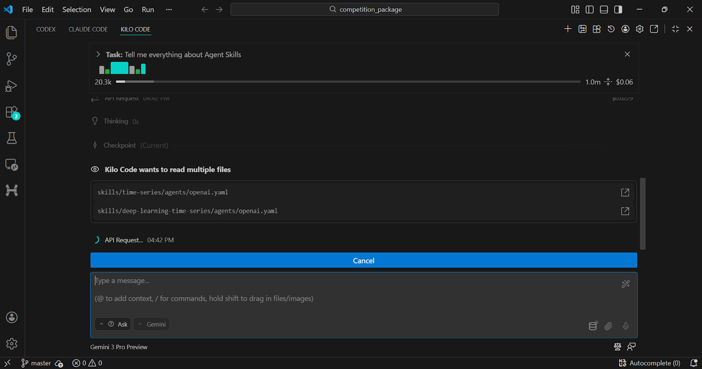Image resolution: width=702 pixels, height=369 pixels.
Task: Restore panel size icon
Action: [676, 29]
